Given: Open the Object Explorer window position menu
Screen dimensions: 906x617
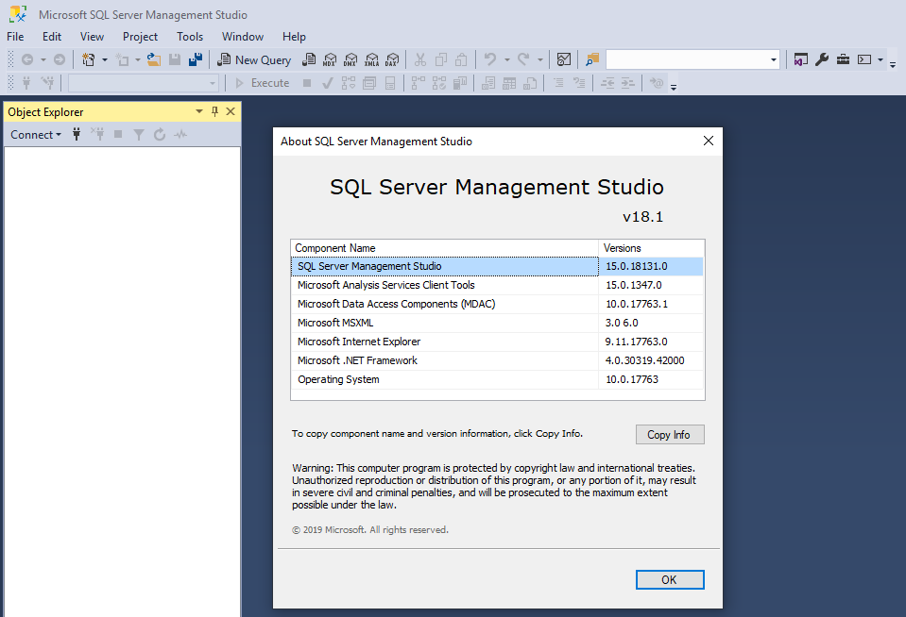Looking at the screenshot, I should [x=198, y=111].
